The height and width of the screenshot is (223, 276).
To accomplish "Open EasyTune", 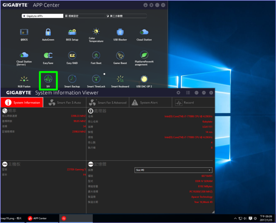I will [x=48, y=56].
